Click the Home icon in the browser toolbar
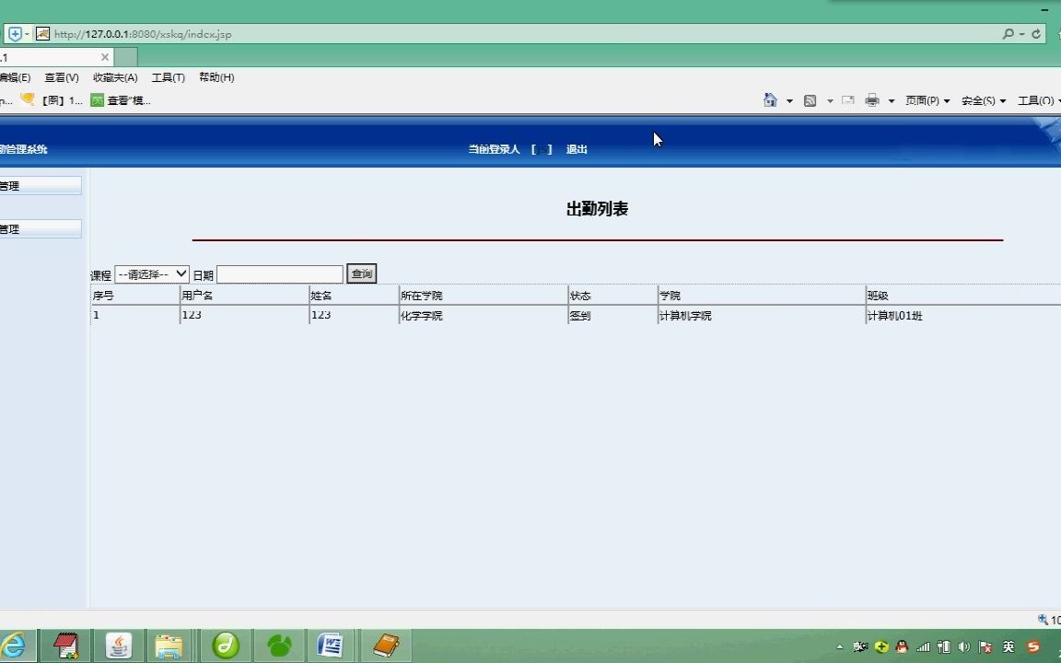This screenshot has width=1061, height=663. coord(772,100)
